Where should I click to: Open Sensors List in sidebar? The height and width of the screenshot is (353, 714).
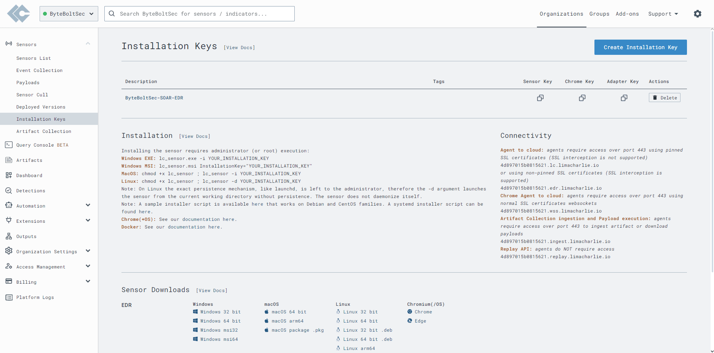[x=34, y=58]
